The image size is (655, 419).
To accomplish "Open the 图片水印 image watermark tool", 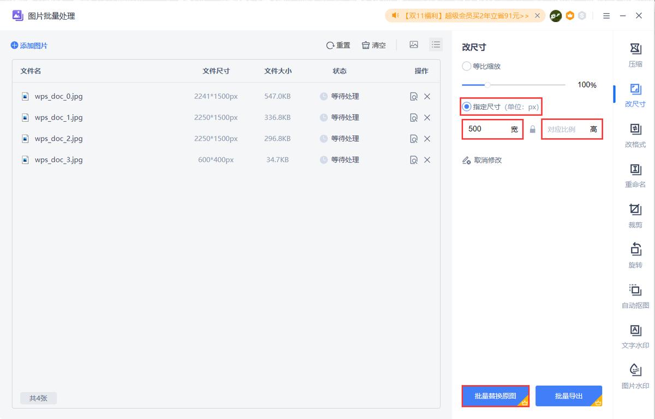I will (635, 375).
